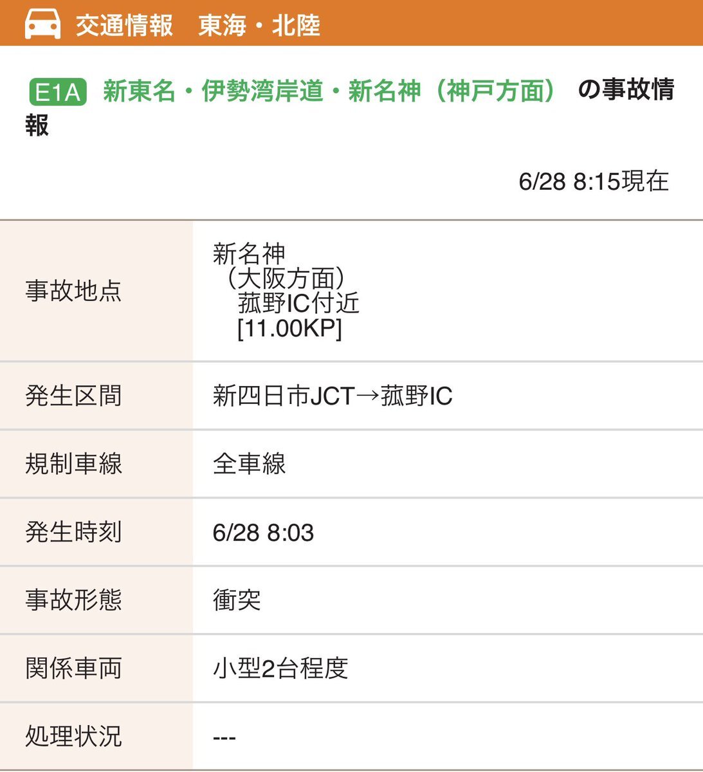Click の事故情報 heading text
Image resolution: width=703 pixels, height=772 pixels.
point(349,107)
